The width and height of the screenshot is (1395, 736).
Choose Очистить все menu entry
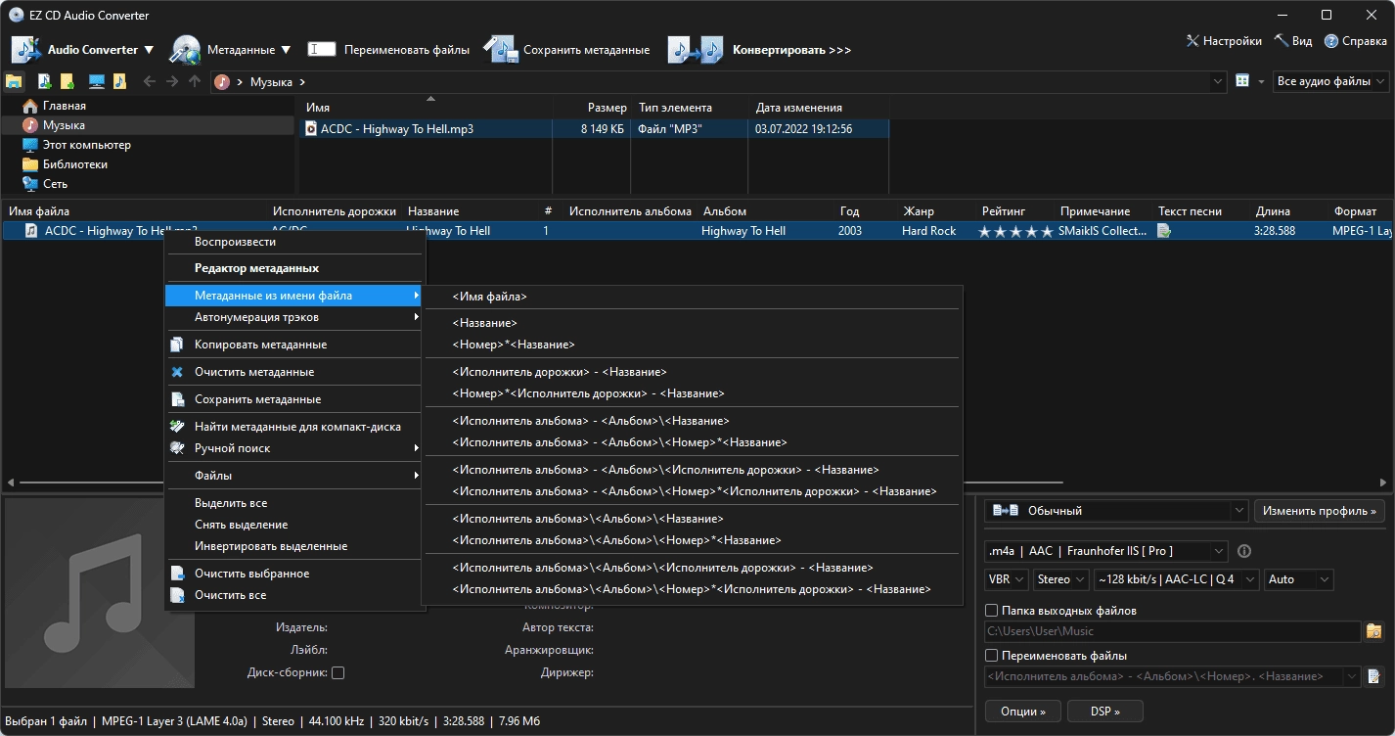point(294,595)
